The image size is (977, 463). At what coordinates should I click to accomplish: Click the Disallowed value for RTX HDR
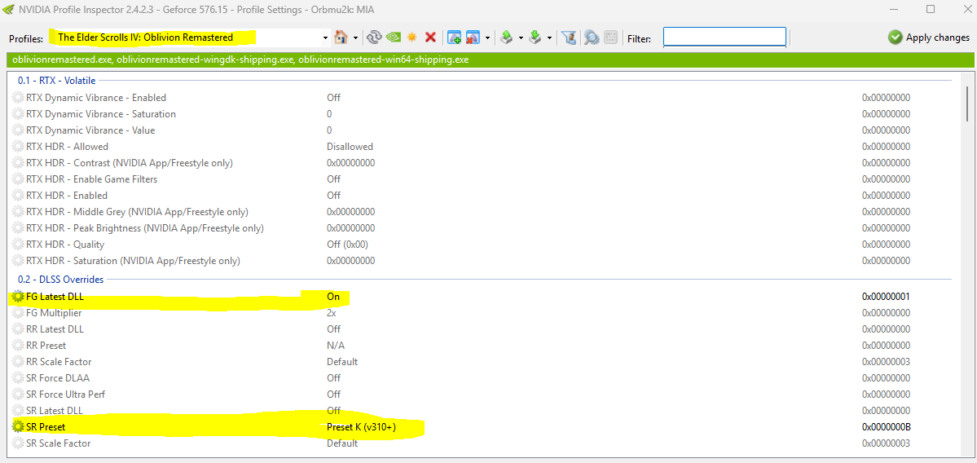click(x=350, y=147)
